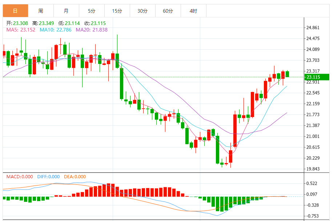Click the 21.001 price axis label

pos(313,136)
